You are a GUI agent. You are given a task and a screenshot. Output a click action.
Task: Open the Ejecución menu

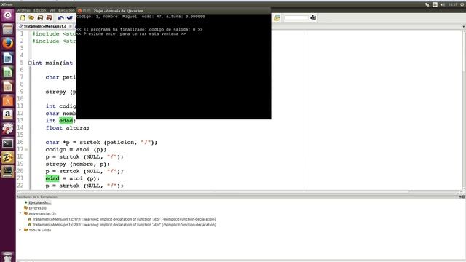point(66,10)
